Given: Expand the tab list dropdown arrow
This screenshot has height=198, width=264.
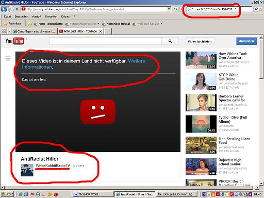Looking at the screenshot, I should click(9, 31).
